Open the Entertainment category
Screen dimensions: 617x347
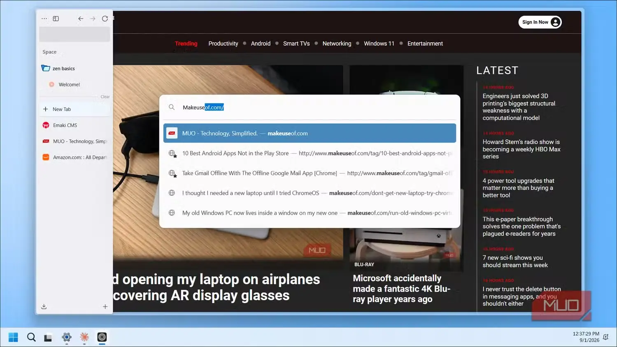tap(425, 43)
